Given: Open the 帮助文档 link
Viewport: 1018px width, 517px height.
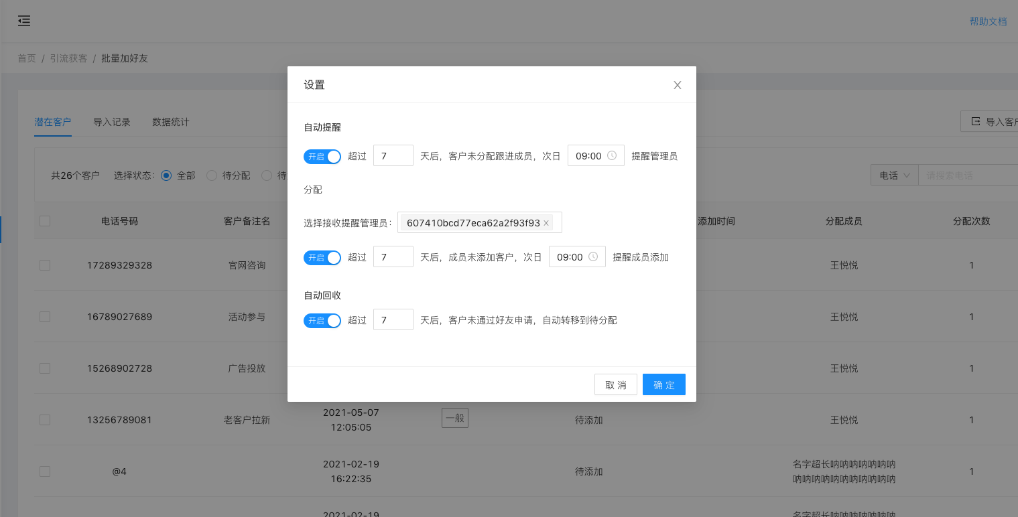Looking at the screenshot, I should click(988, 21).
